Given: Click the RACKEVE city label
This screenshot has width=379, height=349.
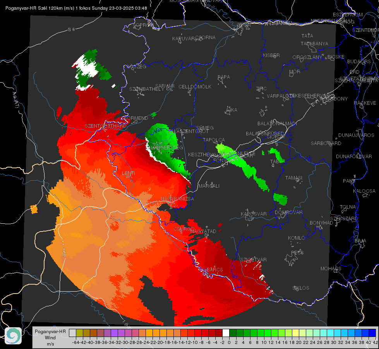Looking at the screenshot, I should 365,103.
